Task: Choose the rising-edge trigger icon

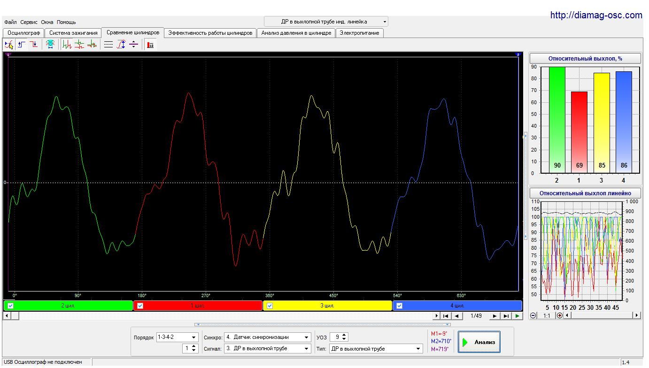Action: click(22, 45)
